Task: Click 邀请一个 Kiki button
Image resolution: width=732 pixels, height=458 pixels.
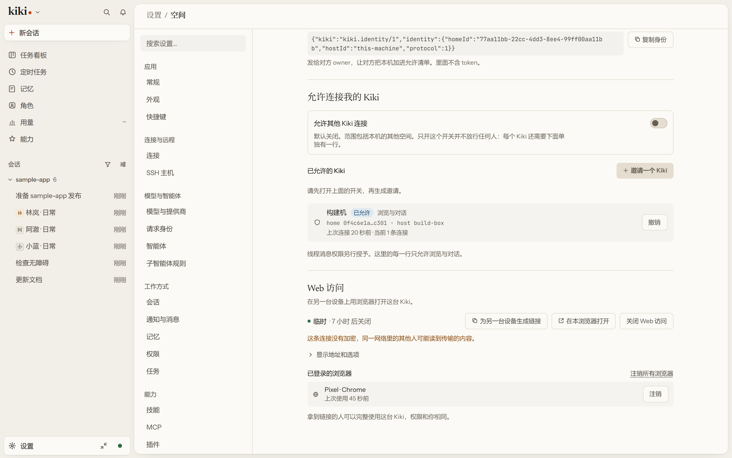Action: click(x=645, y=170)
